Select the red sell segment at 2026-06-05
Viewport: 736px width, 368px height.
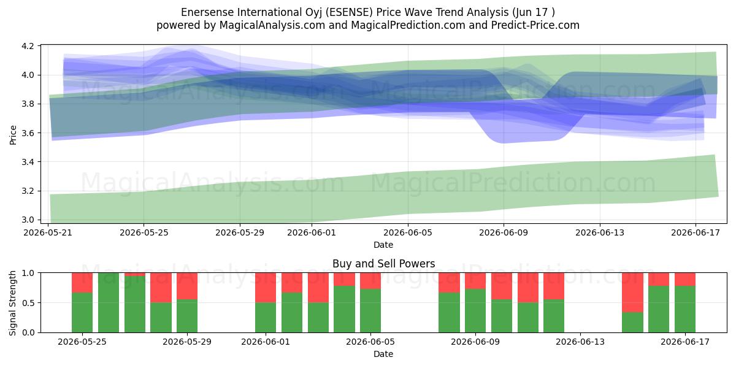(370, 281)
